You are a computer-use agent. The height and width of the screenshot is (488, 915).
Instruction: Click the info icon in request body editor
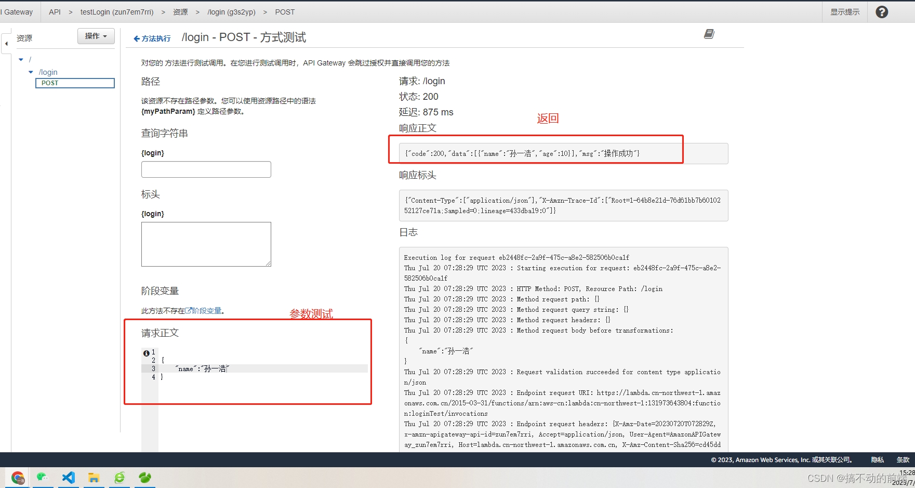pyautogui.click(x=146, y=353)
